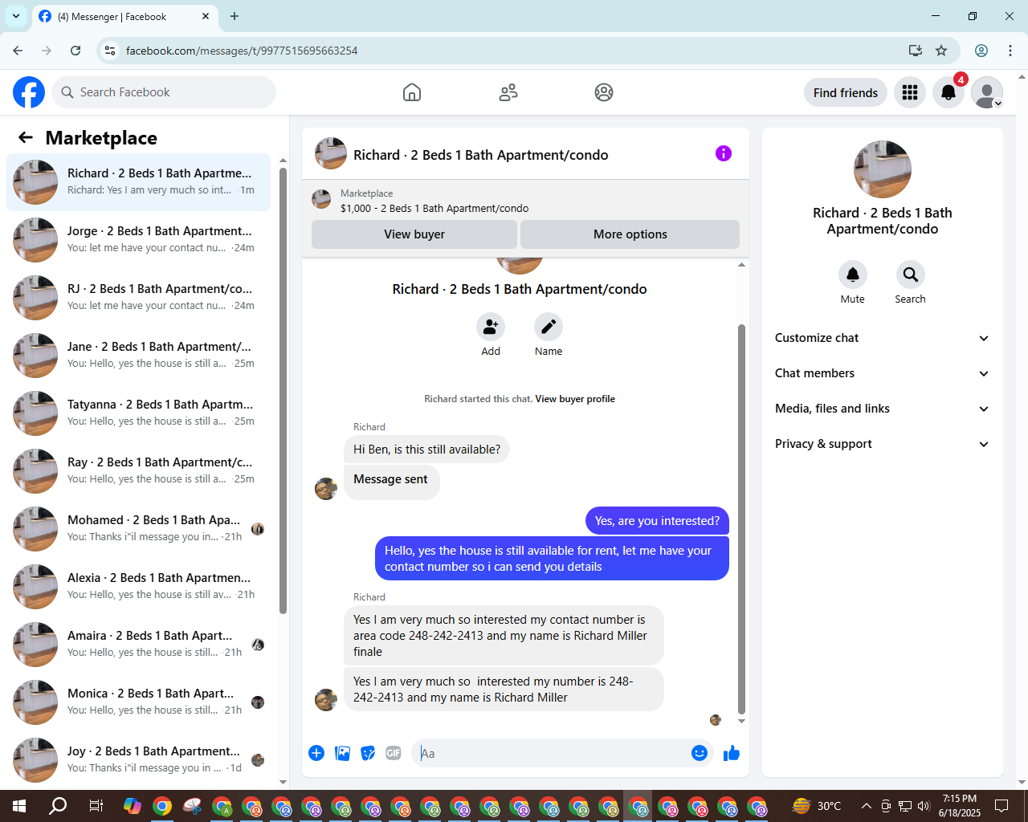Image resolution: width=1028 pixels, height=822 pixels.
Task: Open Alexia's conversation
Action: click(139, 586)
